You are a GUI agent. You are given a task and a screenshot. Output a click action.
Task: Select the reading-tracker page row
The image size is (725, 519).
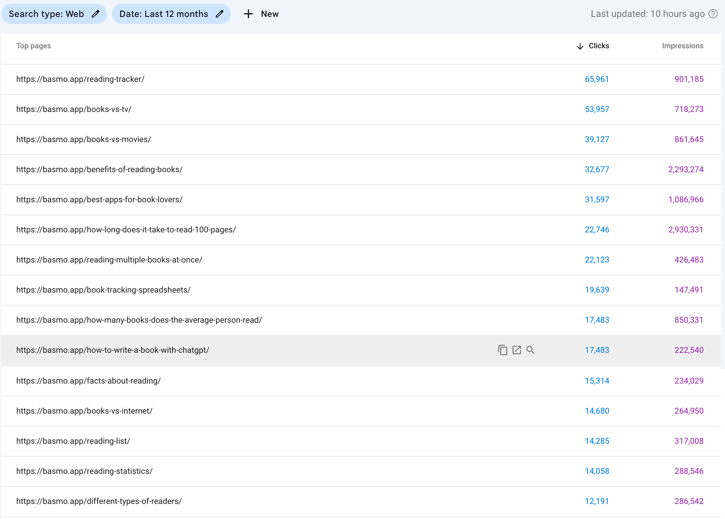click(361, 79)
